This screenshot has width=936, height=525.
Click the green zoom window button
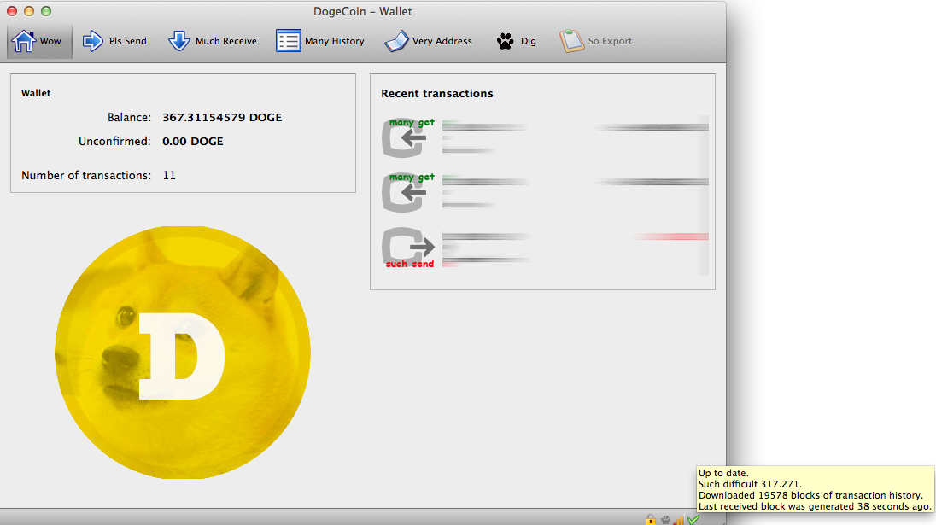click(46, 11)
